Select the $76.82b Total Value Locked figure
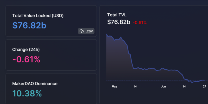 [29, 25]
